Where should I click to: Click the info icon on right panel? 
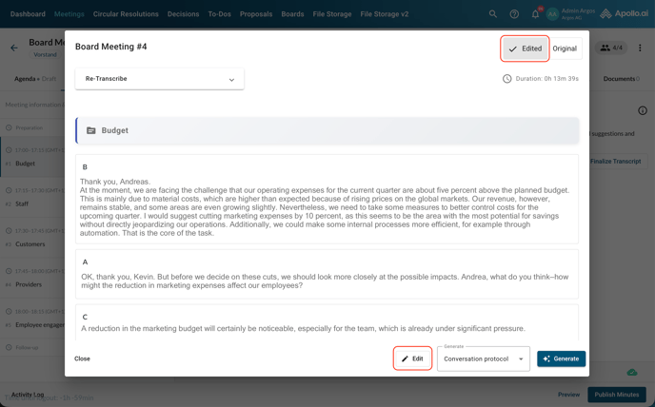click(x=643, y=111)
